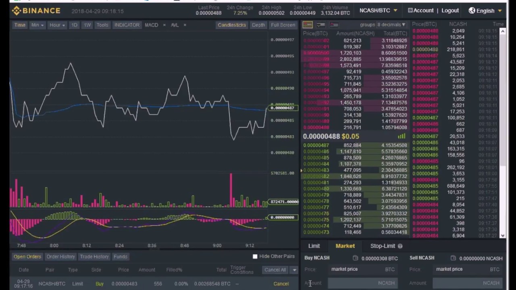Open the Order History tab
Image resolution: width=516 pixels, height=290 pixels.
tap(60, 257)
